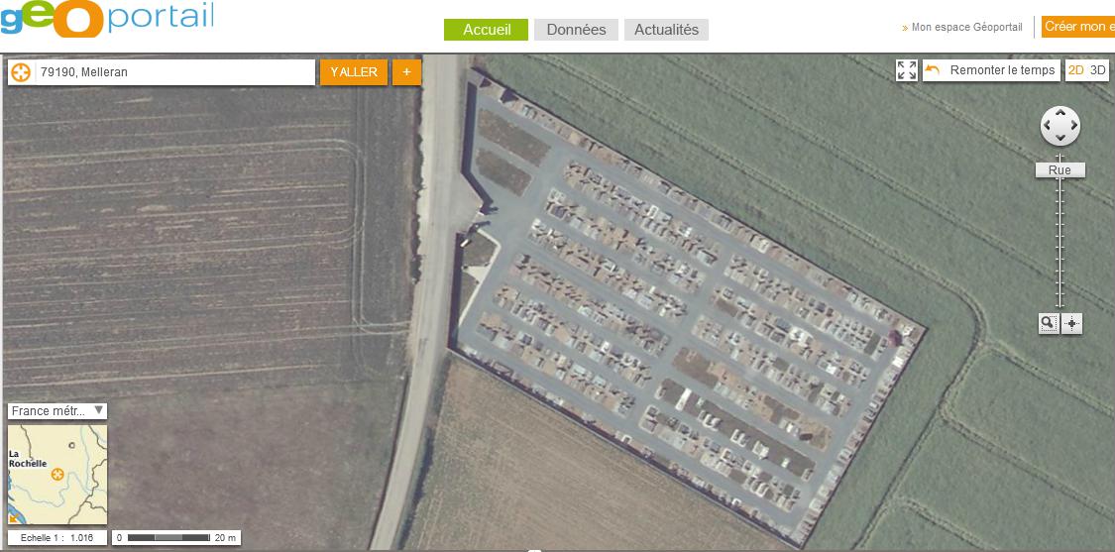Screen dimensions: 1115x552
Task: Open the France métr... territory dropdown
Action: (x=57, y=411)
